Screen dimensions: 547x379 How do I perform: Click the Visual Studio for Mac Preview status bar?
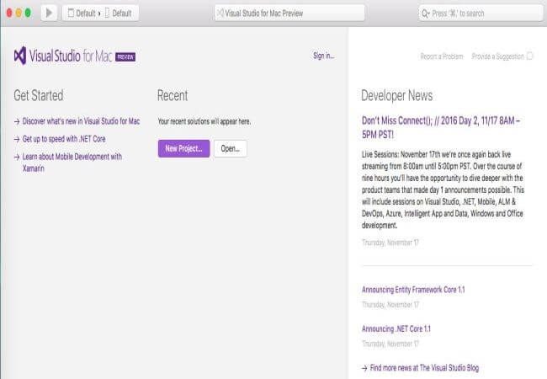click(289, 13)
